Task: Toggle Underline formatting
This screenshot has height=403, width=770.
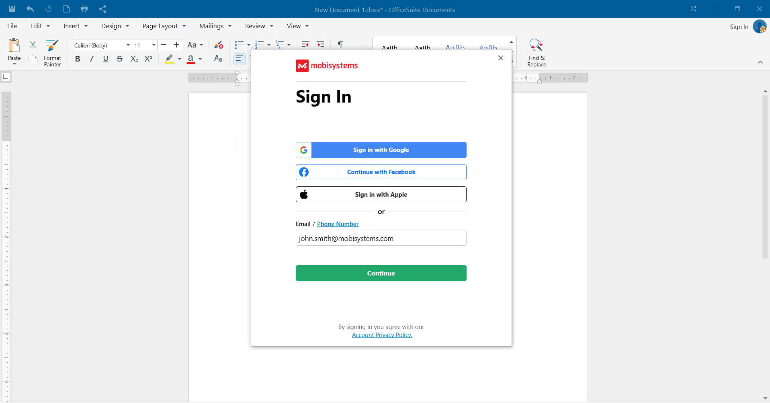Action: [x=106, y=59]
